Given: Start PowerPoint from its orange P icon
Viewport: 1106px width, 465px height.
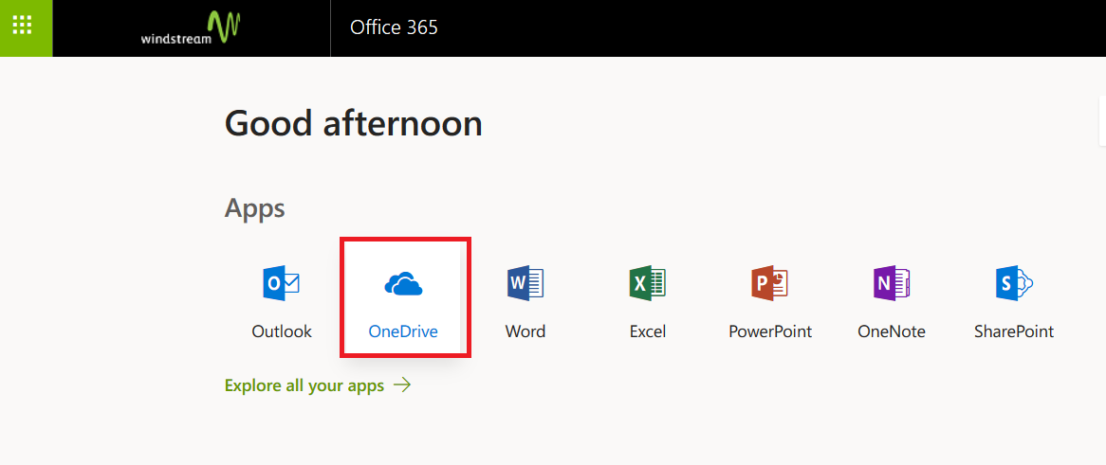Looking at the screenshot, I should [x=769, y=284].
